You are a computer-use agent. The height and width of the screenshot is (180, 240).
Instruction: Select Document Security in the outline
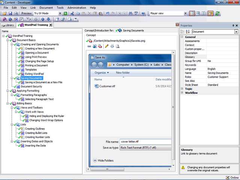[x=31, y=87]
